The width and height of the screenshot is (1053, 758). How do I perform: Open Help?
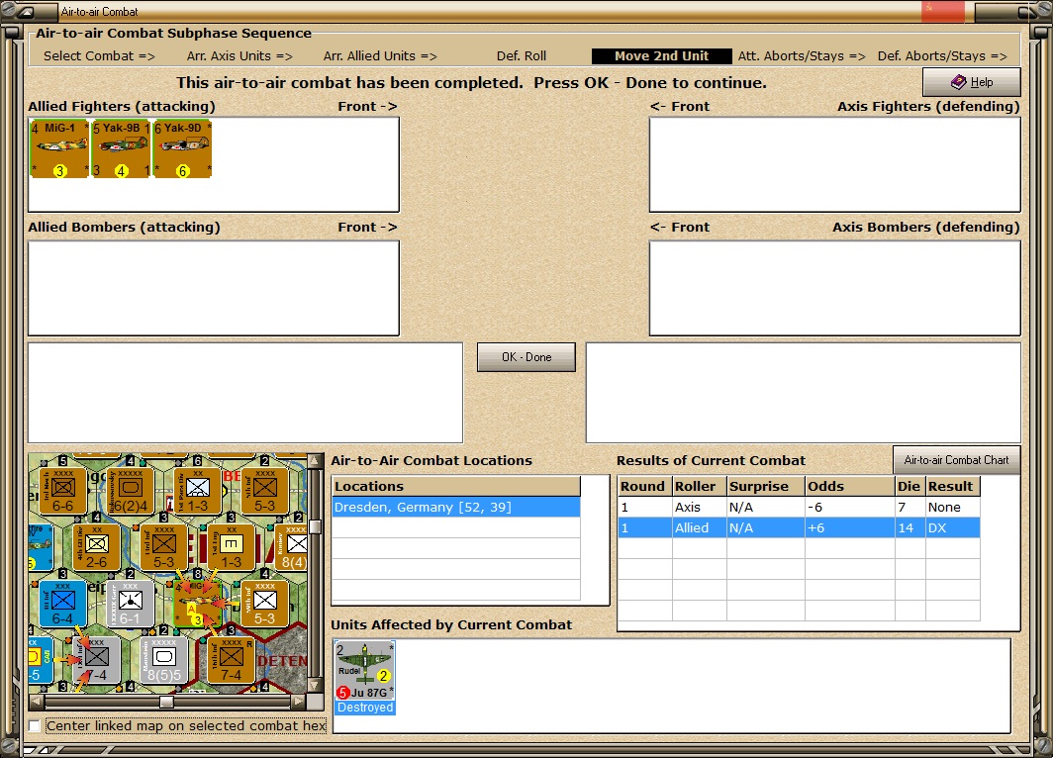[972, 82]
